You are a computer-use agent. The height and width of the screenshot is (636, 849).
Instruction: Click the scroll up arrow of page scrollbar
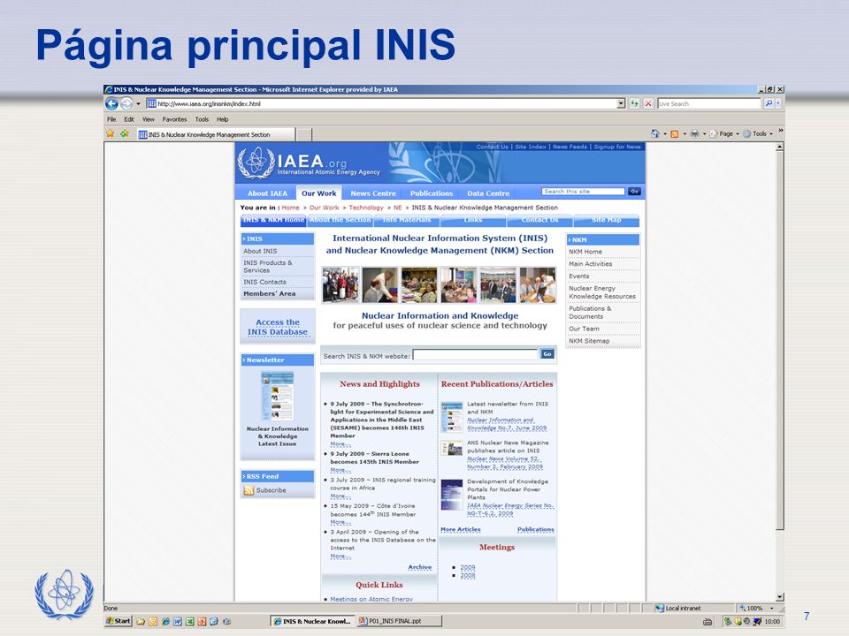pyautogui.click(x=780, y=148)
